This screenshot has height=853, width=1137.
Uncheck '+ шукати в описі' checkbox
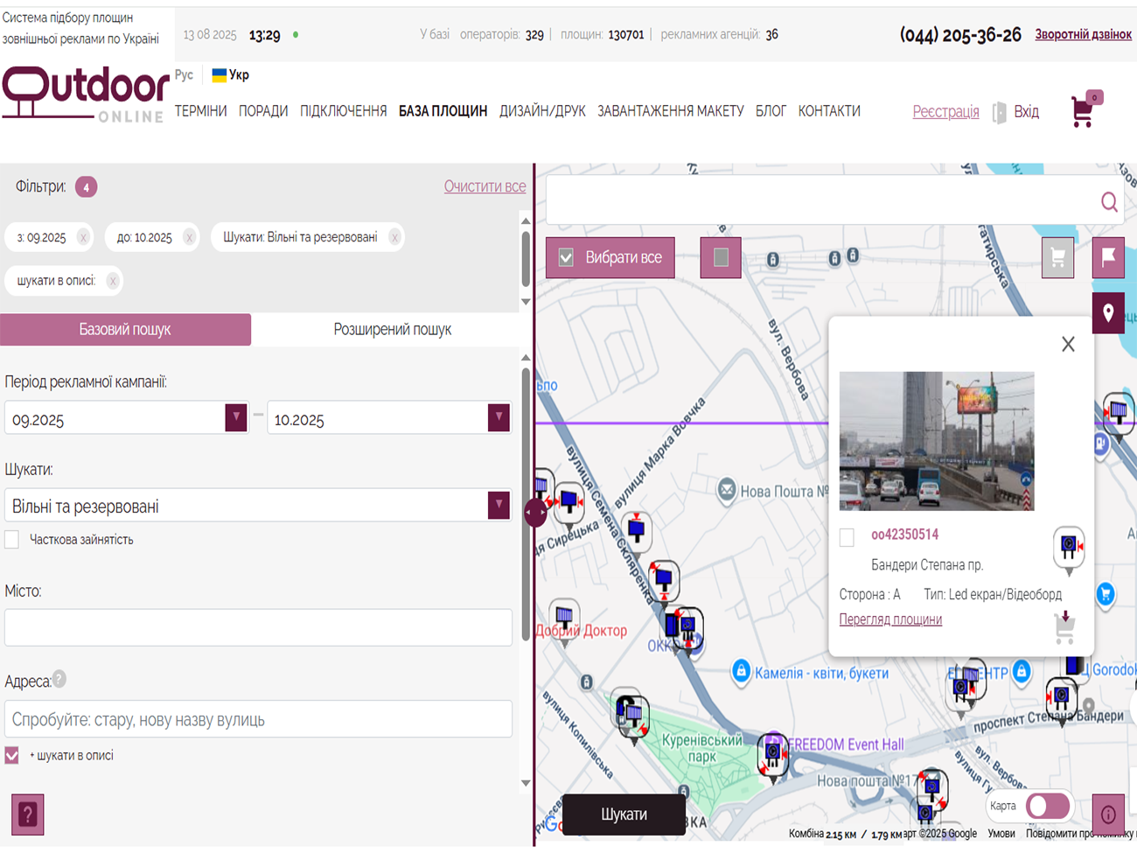pos(12,756)
